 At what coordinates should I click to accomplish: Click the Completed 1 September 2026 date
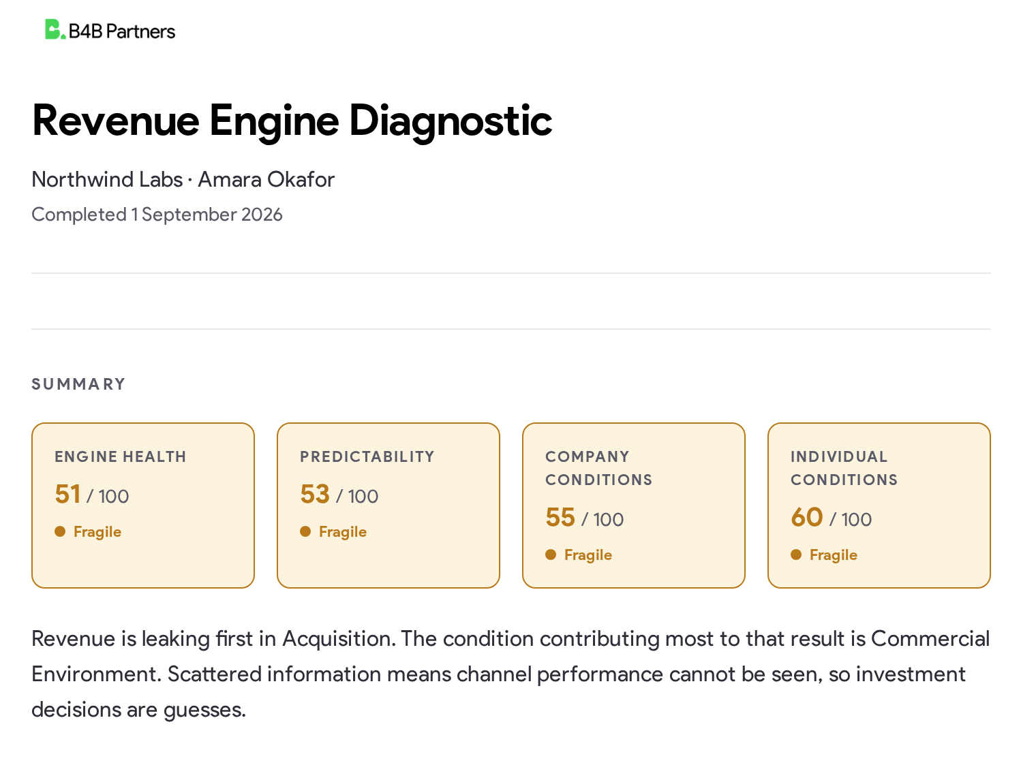point(157,215)
